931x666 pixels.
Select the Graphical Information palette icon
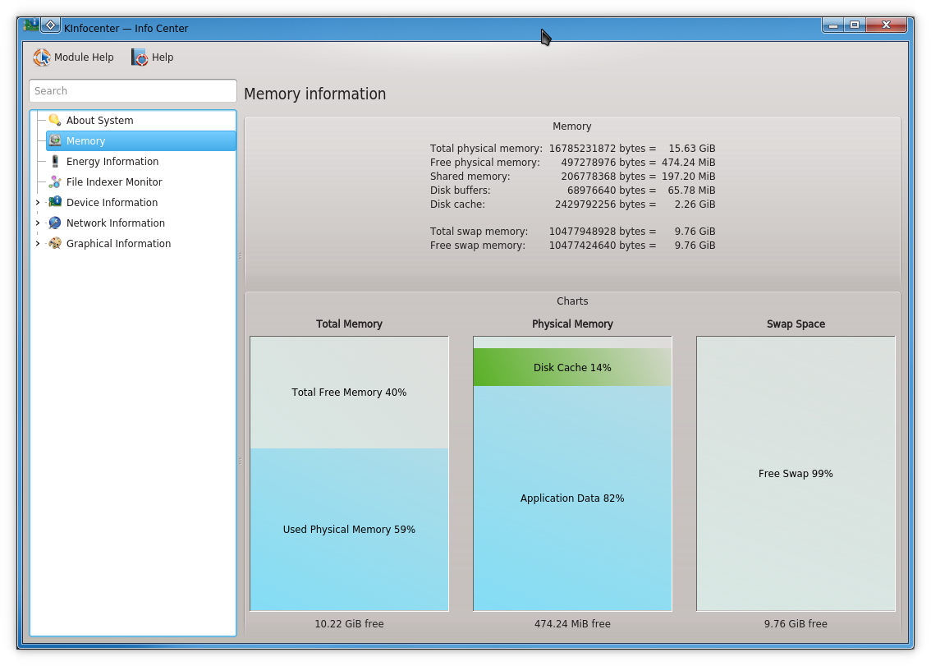(x=55, y=244)
